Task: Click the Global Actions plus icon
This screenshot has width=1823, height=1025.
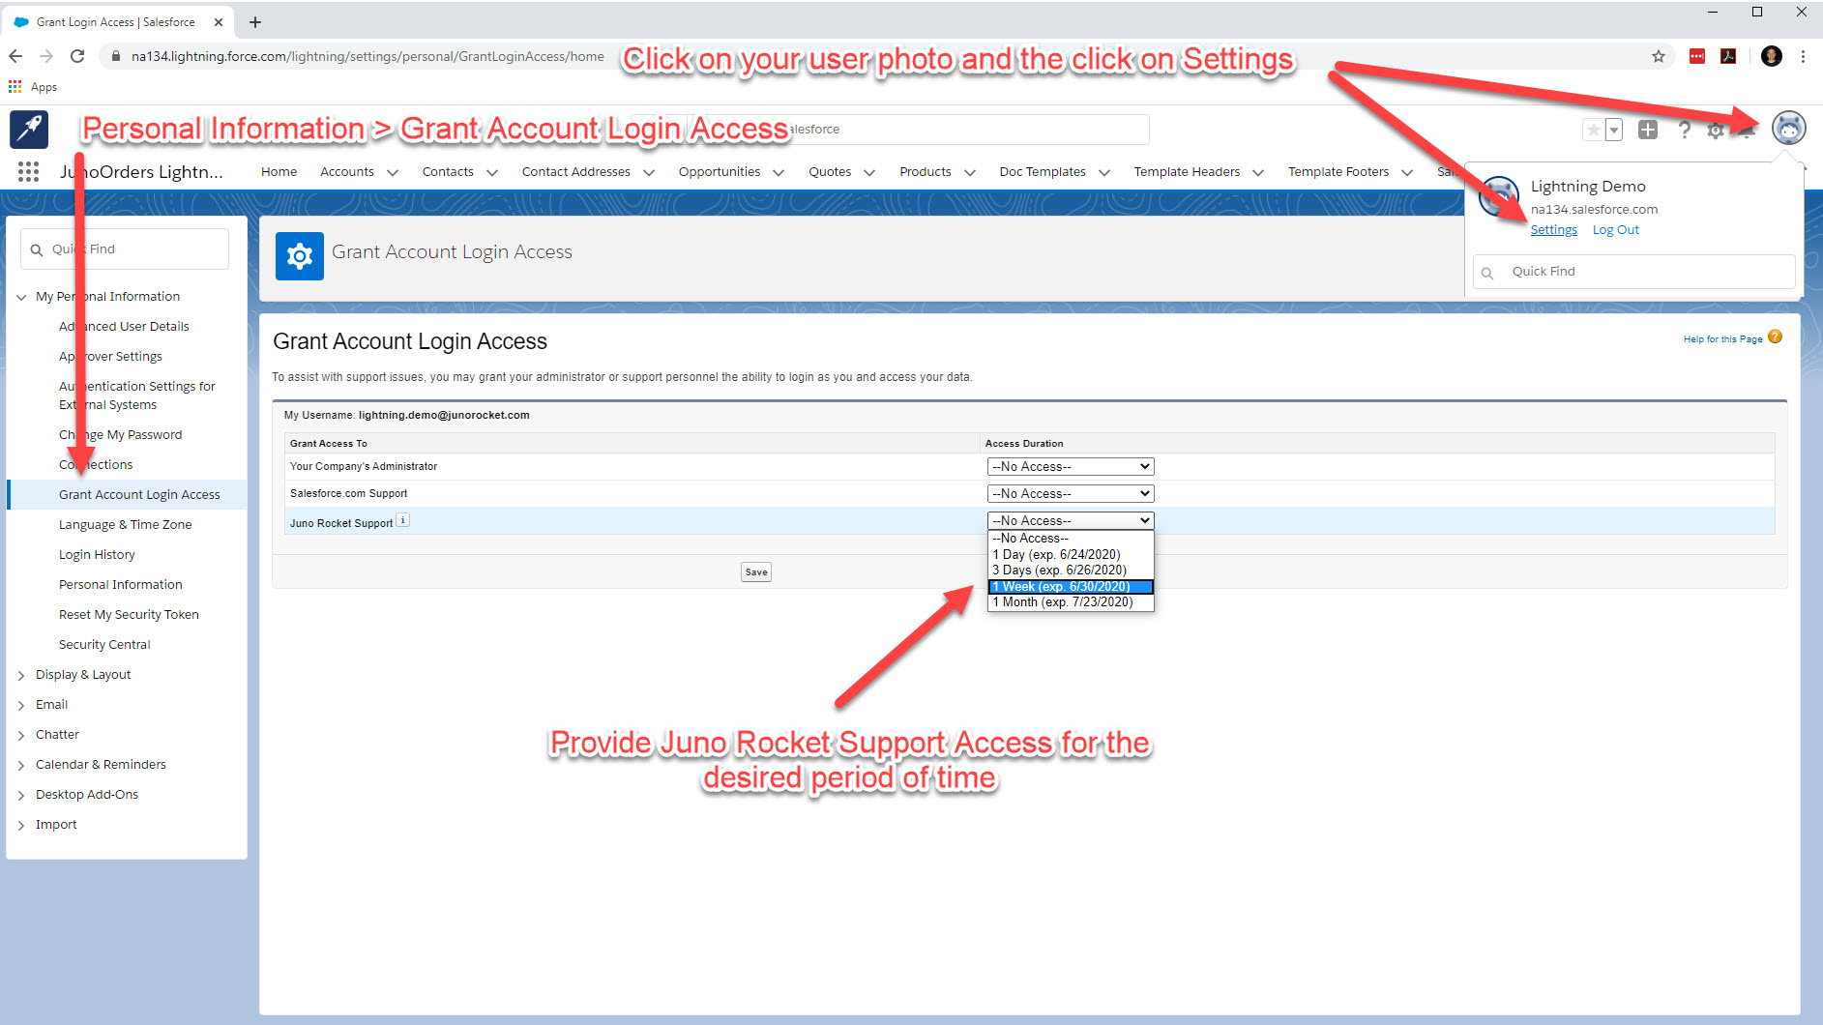Action: tap(1646, 129)
